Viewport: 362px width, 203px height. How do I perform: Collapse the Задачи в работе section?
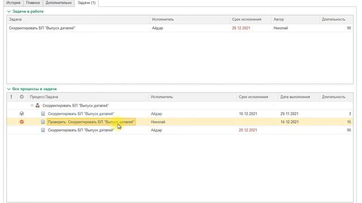9,11
